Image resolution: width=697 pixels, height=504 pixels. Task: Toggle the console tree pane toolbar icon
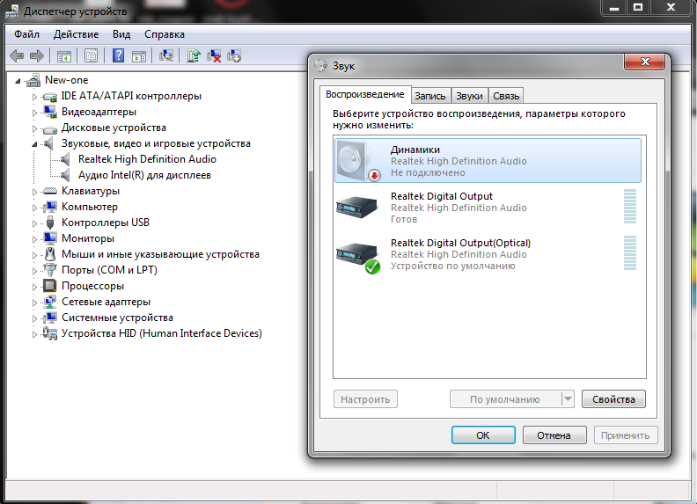tap(64, 56)
